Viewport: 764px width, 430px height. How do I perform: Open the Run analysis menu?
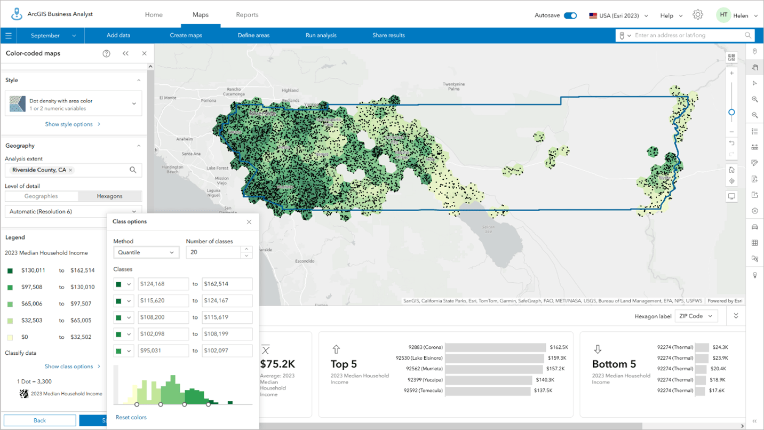[x=321, y=35]
